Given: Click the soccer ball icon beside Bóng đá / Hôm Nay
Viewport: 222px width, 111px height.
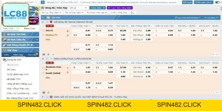Looking at the screenshot, I should coord(43,8).
